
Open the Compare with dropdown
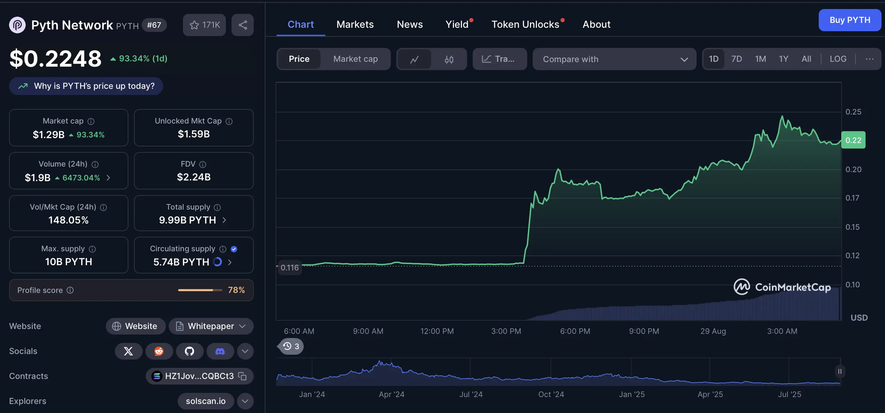click(x=614, y=59)
